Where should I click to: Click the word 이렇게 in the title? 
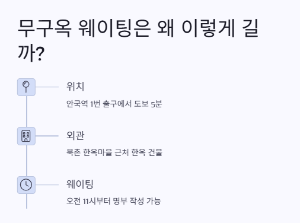(208, 28)
